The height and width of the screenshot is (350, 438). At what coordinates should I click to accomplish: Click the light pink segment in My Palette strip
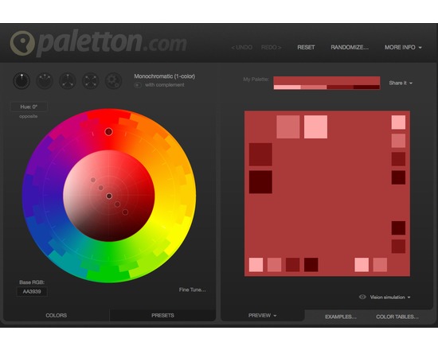(x=287, y=87)
